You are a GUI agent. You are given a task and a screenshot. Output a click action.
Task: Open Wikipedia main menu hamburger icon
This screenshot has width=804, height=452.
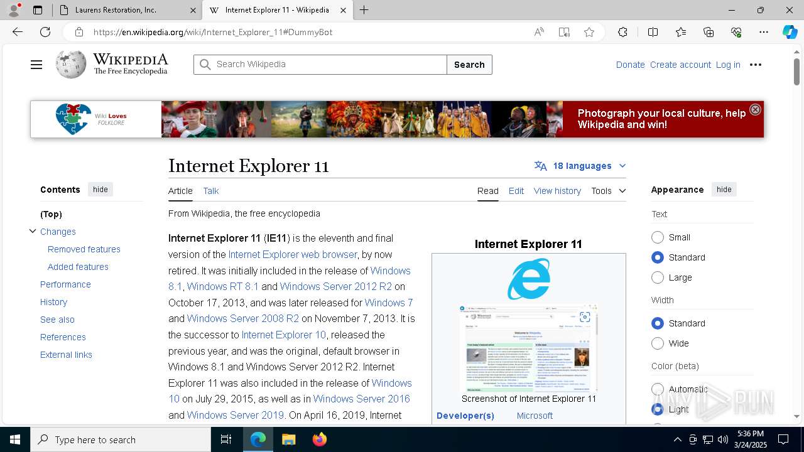(36, 65)
